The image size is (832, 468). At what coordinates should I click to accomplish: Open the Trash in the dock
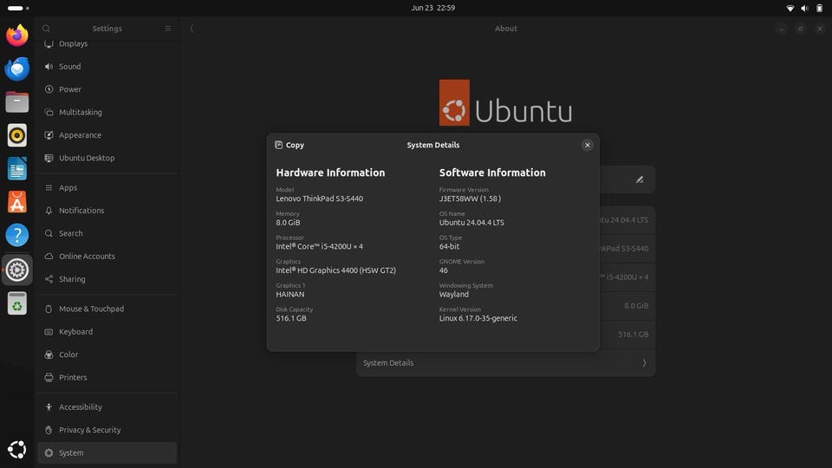click(17, 303)
